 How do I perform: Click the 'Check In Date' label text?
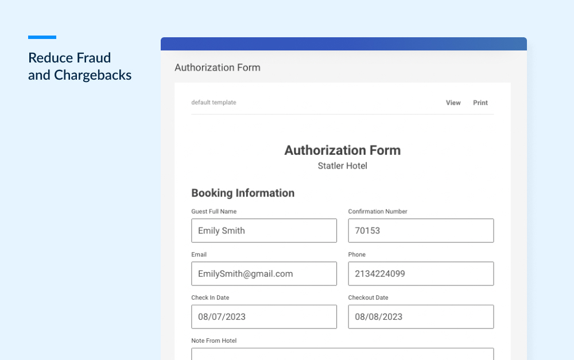pyautogui.click(x=210, y=298)
